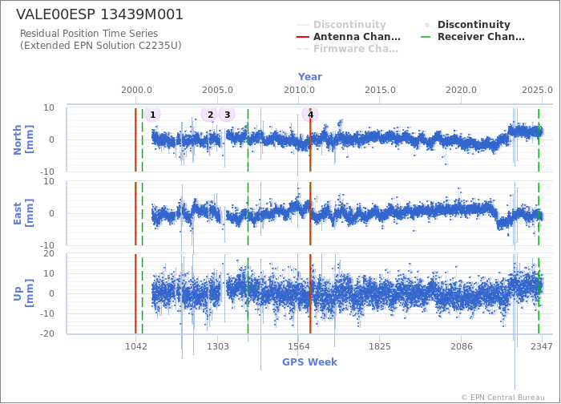Click the Year axis title

point(310,77)
